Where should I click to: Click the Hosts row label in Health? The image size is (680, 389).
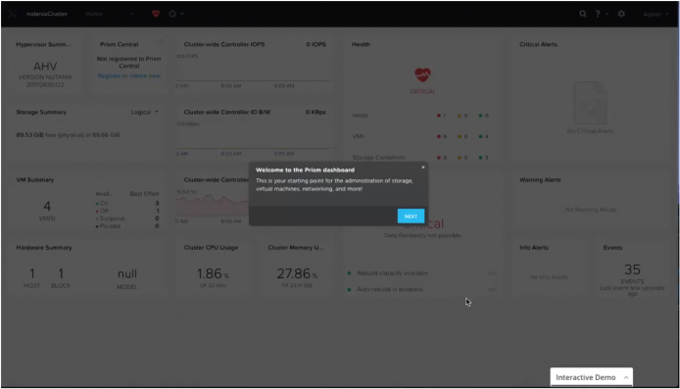click(360, 116)
